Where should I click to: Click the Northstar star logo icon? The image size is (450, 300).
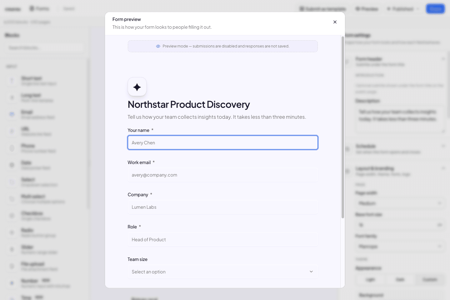coord(137,87)
